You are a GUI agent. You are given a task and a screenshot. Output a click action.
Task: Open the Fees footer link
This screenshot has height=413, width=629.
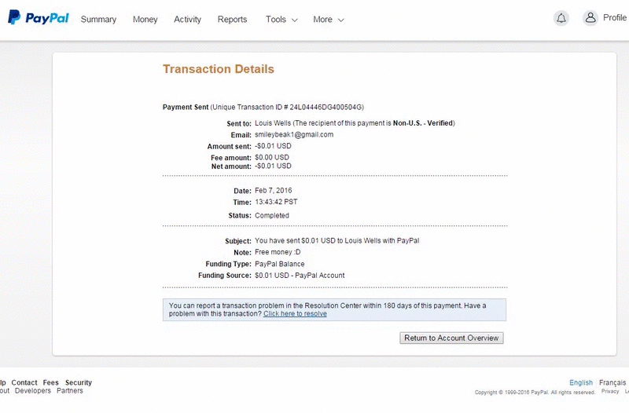[x=50, y=382]
